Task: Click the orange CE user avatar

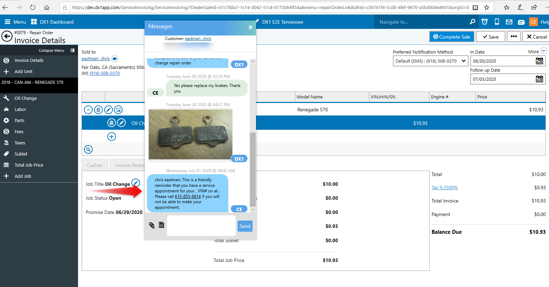Action: click(533, 22)
